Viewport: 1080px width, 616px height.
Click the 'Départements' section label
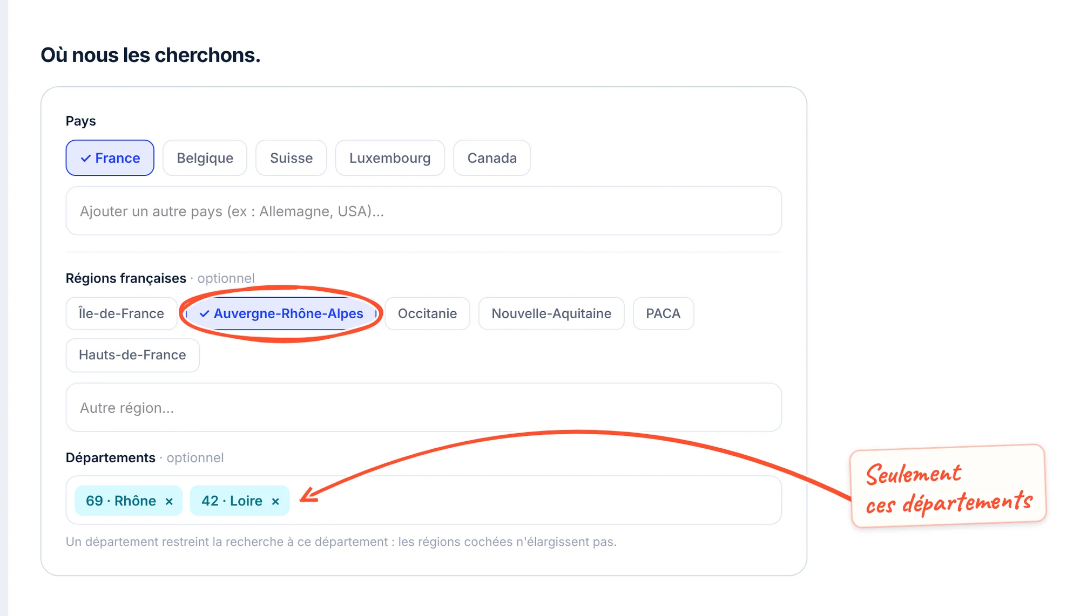pos(111,457)
